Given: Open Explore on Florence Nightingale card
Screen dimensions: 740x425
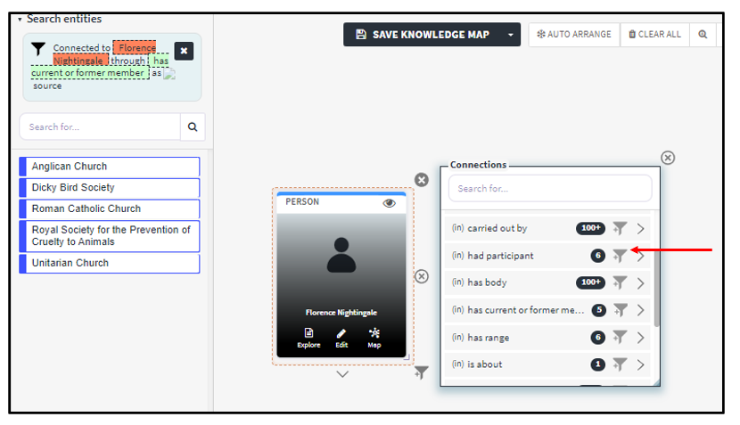Looking at the screenshot, I should pyautogui.click(x=308, y=338).
